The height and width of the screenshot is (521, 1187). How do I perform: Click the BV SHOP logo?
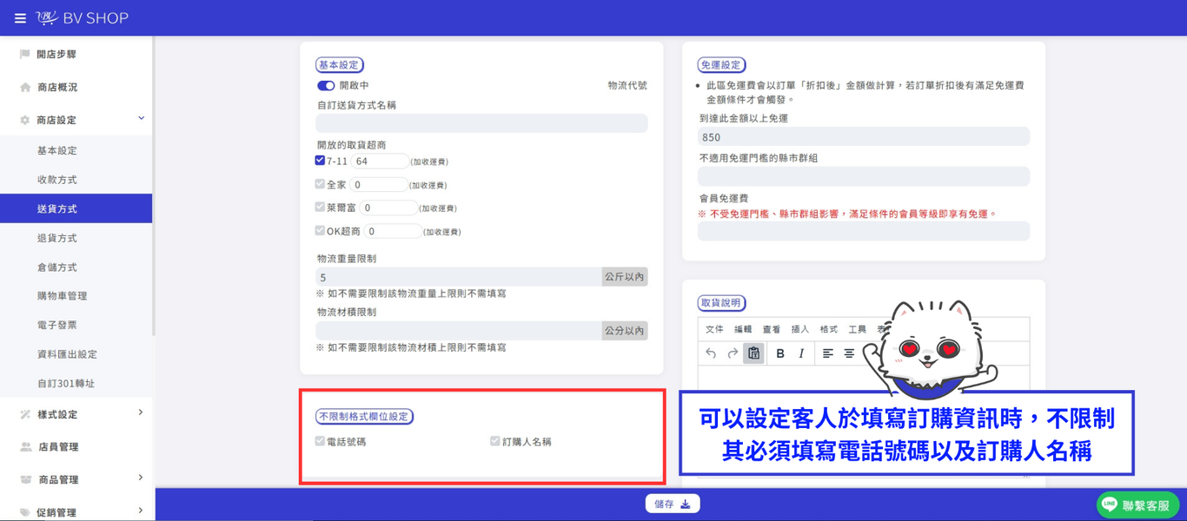[83, 18]
